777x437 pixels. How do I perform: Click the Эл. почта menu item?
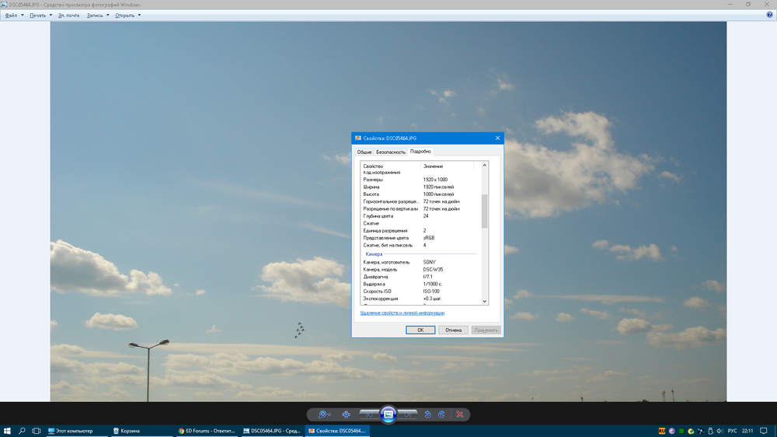[68, 16]
